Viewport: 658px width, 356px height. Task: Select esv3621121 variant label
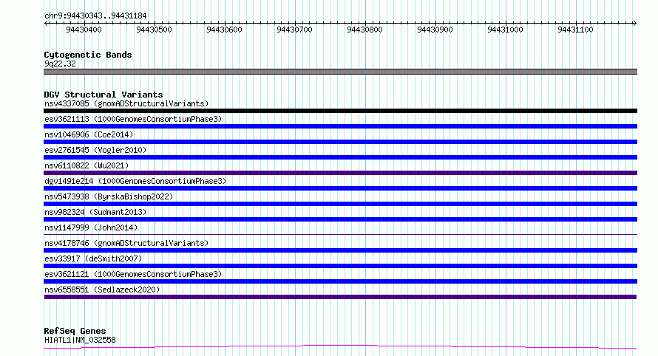point(133,274)
